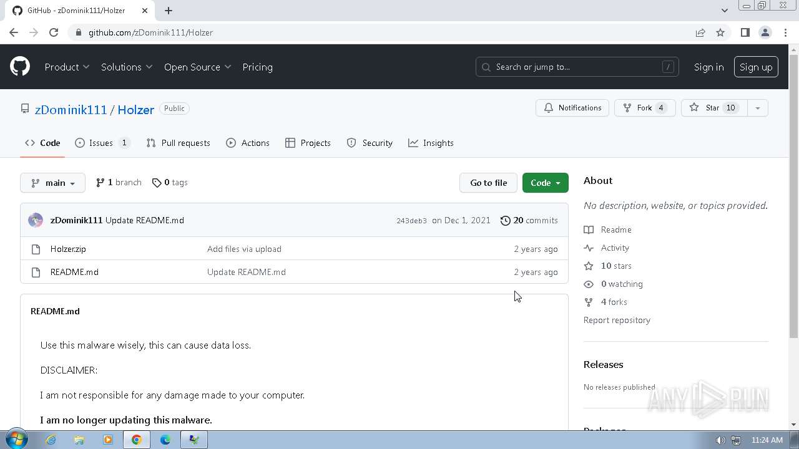Open the Pricing page
Viewport: 799px width, 449px height.
(257, 67)
